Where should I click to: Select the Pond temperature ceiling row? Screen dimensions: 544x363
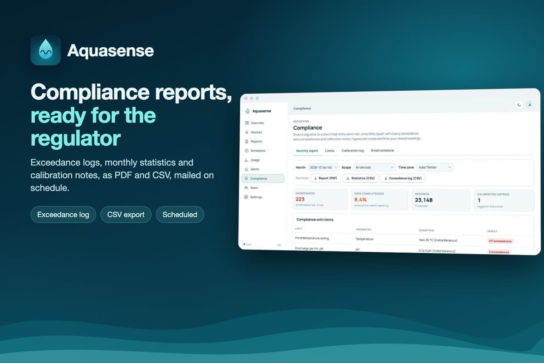[x=413, y=239]
